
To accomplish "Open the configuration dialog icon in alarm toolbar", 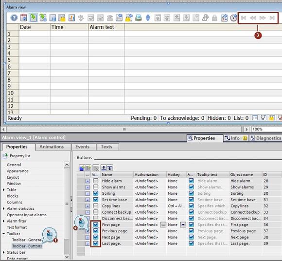I will tap(23, 18).
